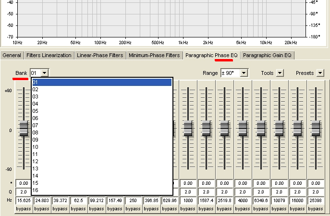The width and height of the screenshot is (330, 216).
Task: Toggle bypass for the 629.96 Hz band
Action: pos(170,209)
